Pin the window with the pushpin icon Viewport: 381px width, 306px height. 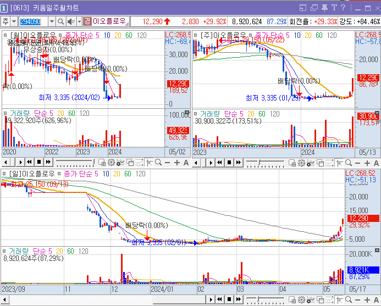click(x=324, y=8)
